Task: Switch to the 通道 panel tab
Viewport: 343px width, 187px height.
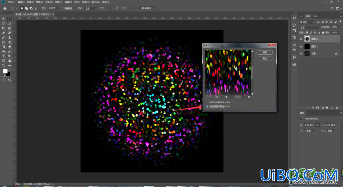Action: 315,16
